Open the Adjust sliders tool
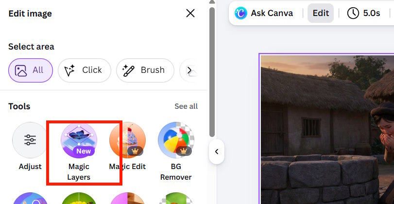 (x=30, y=140)
